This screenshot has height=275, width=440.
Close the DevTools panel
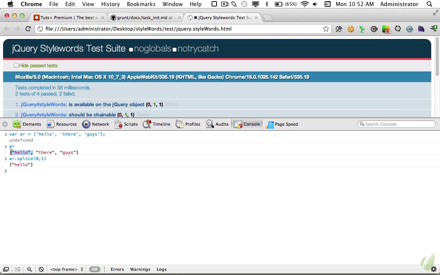click(x=5, y=124)
